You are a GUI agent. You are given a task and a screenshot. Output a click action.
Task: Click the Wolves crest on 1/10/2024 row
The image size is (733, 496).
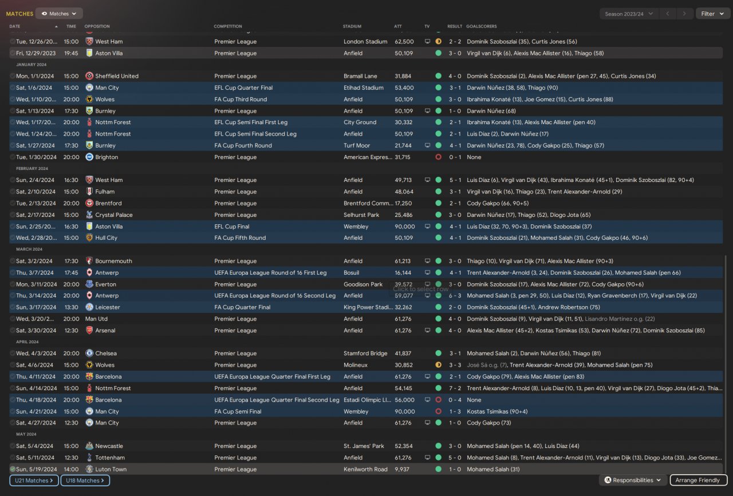click(89, 99)
